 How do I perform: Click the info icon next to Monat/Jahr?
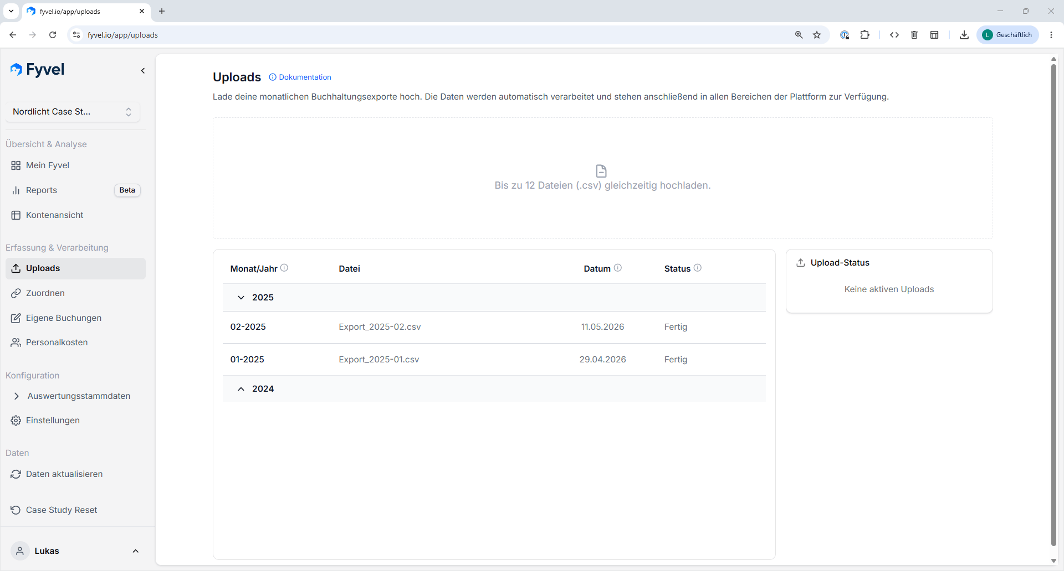(x=284, y=268)
